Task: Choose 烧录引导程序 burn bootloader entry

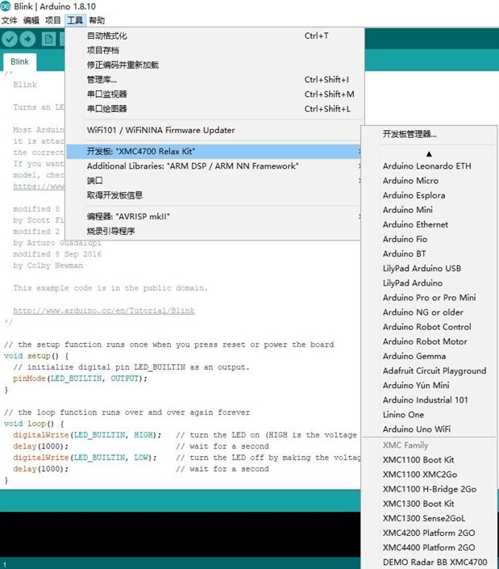Action: tap(214, 231)
